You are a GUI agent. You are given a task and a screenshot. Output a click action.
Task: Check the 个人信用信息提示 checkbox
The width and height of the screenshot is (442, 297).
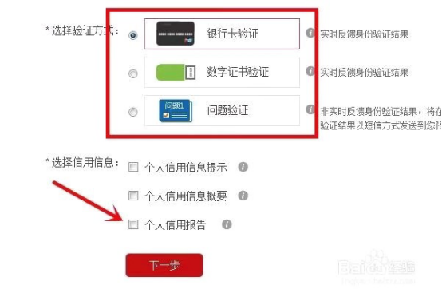(133, 167)
